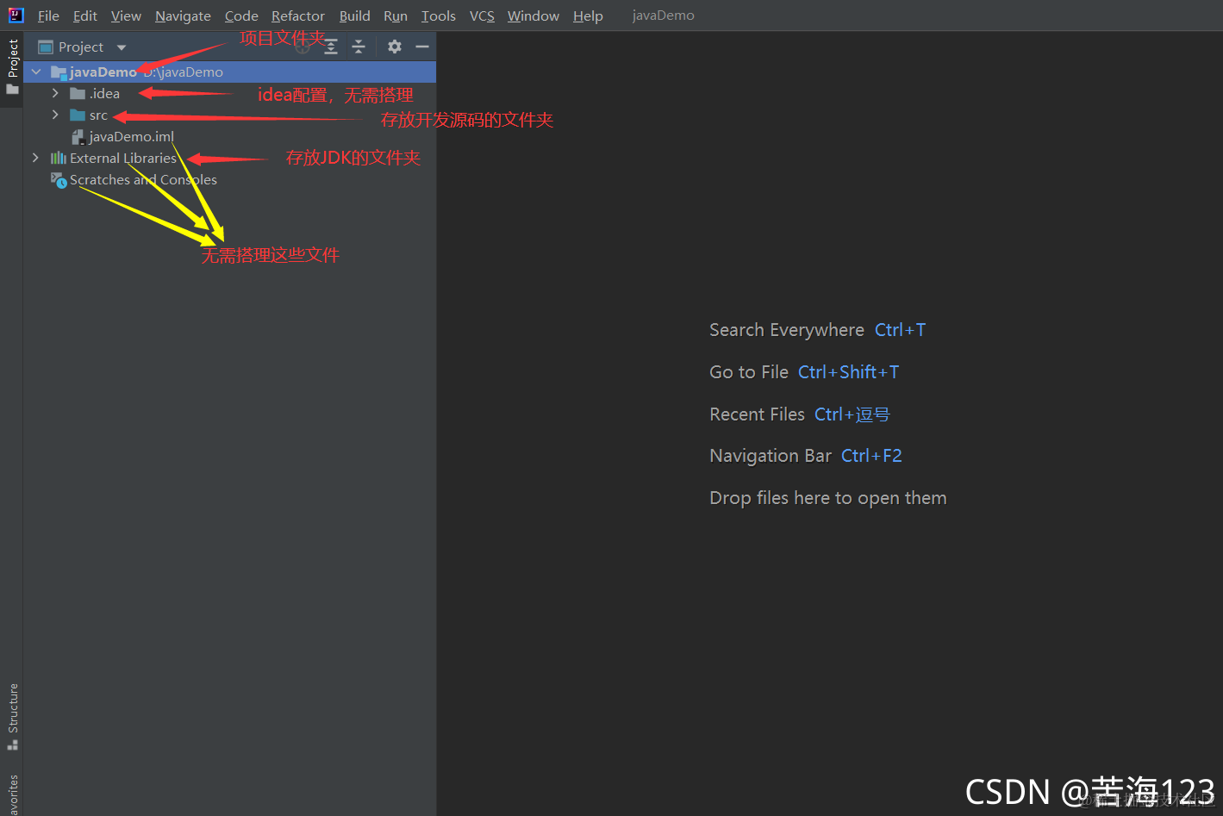The image size is (1223, 816).
Task: Open the Tools menu
Action: [x=439, y=16]
